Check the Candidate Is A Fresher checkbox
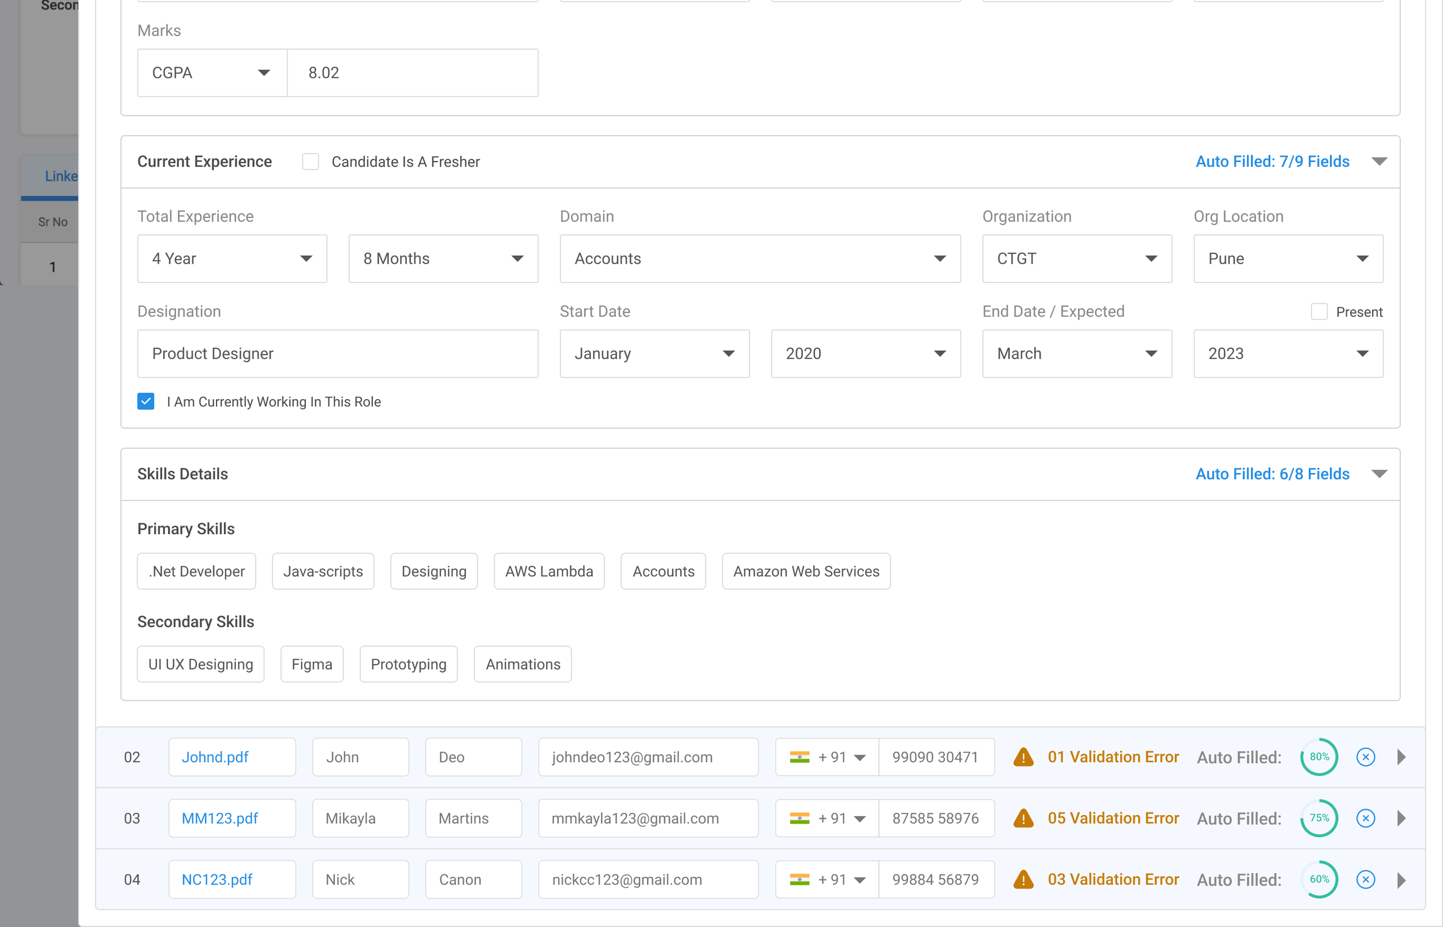This screenshot has width=1443, height=927. pos(310,162)
